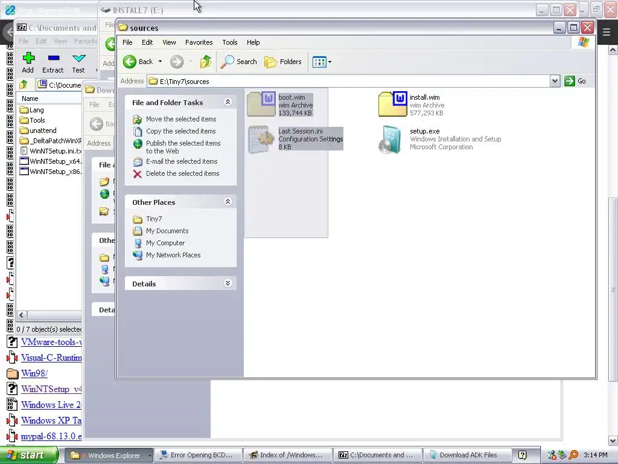Open Tiny7 in Other Places

(x=154, y=219)
